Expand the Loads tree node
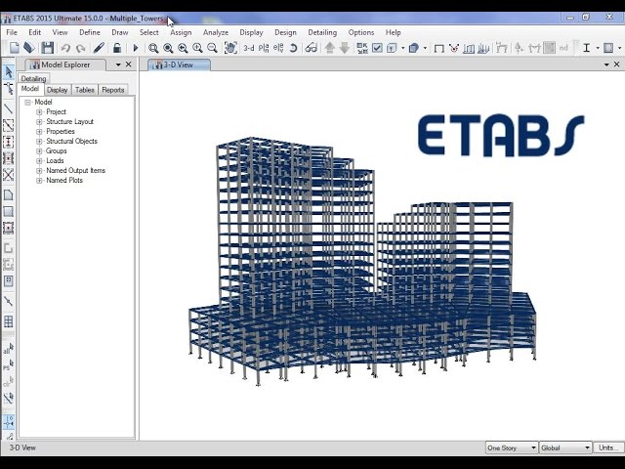The height and width of the screenshot is (469, 625). point(39,160)
